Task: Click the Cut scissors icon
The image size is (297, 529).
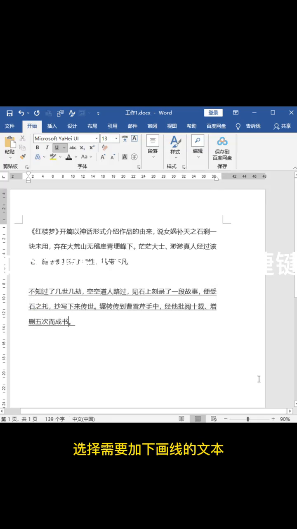Action: [23, 138]
